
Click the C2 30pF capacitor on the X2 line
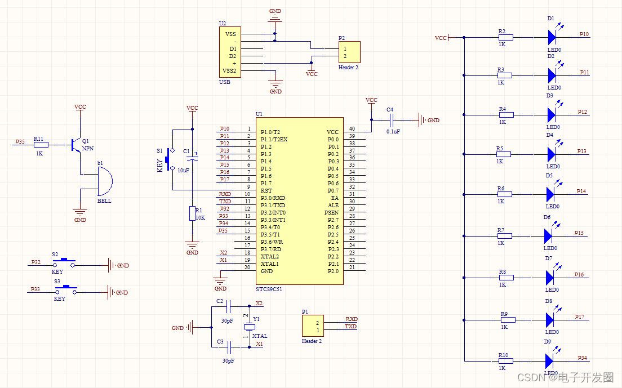228,306
